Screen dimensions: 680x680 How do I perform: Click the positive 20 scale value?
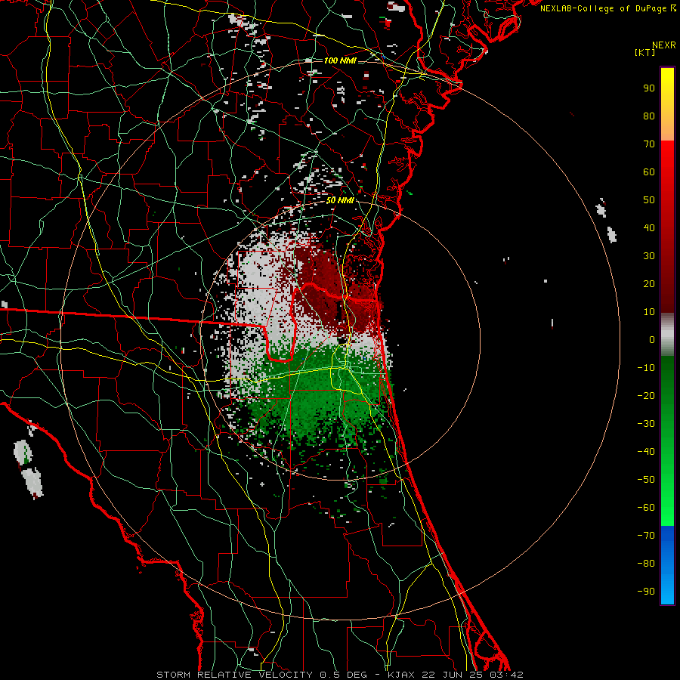[x=649, y=283]
